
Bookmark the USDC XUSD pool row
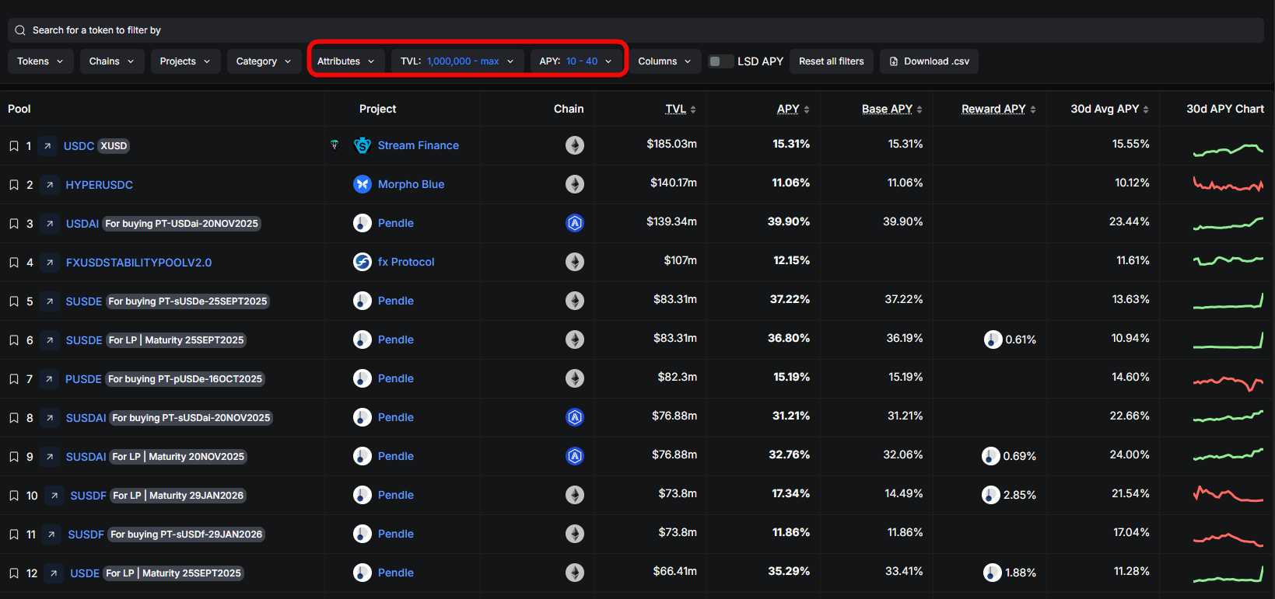[13, 146]
